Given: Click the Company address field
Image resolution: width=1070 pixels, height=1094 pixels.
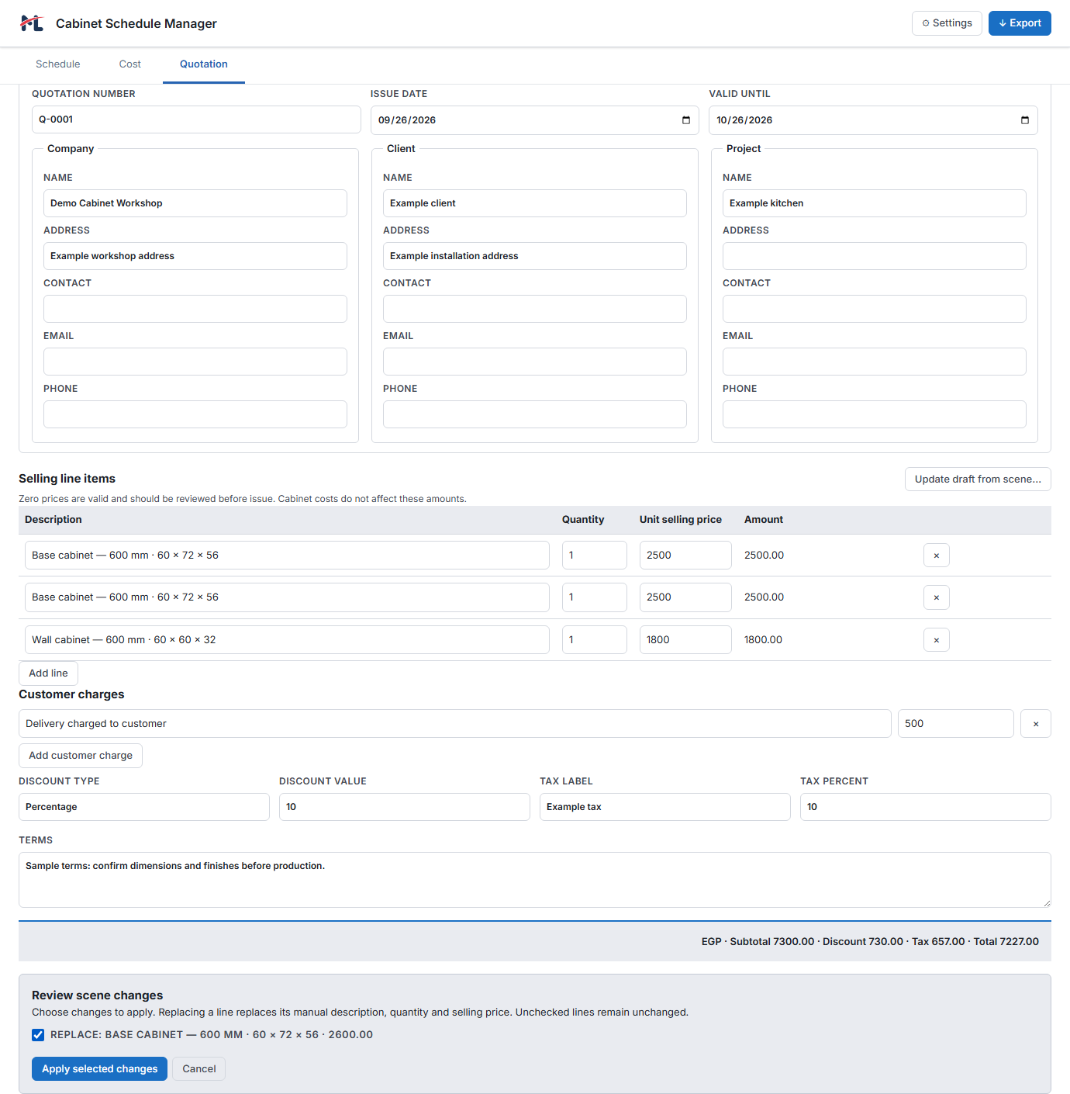Looking at the screenshot, I should pos(195,256).
